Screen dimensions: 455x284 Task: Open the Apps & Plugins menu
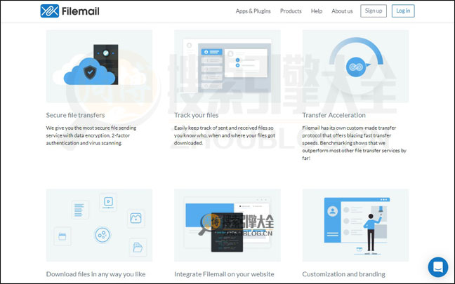click(x=253, y=11)
